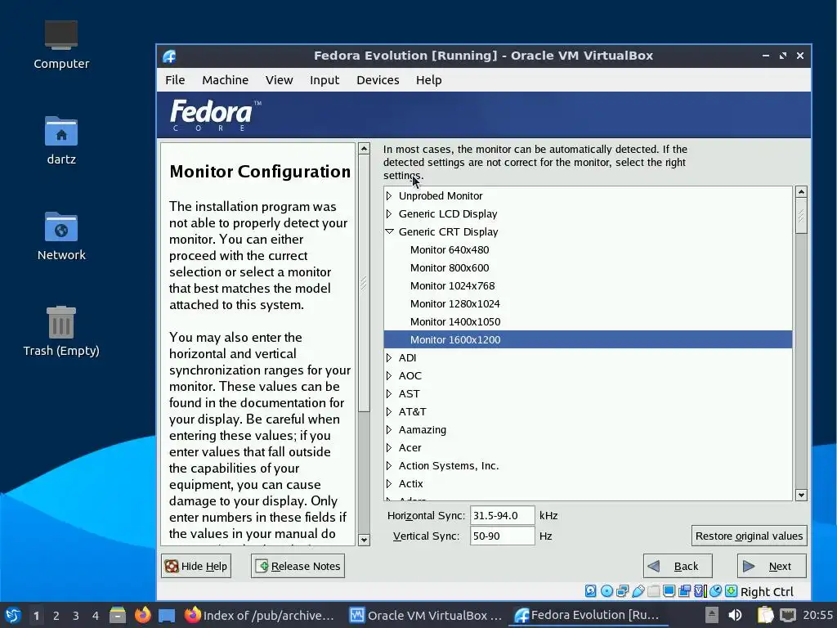Click the display settings status icon
The height and width of the screenshot is (628, 837).
(669, 591)
